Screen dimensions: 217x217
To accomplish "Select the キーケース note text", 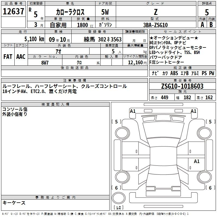I will point(14,203).
